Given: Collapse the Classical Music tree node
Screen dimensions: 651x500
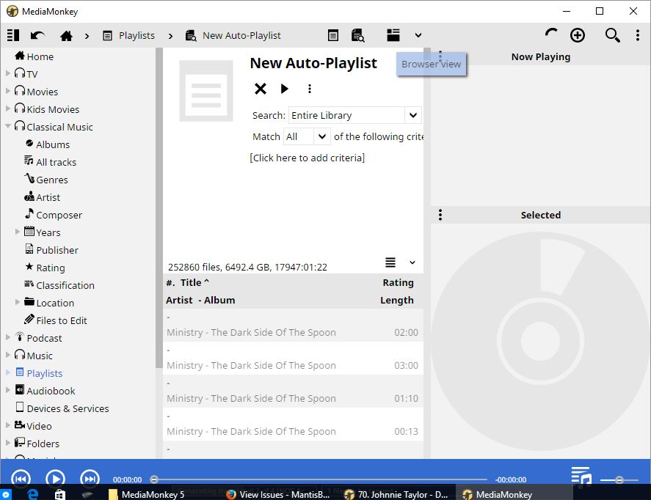Looking at the screenshot, I should click(x=9, y=127).
